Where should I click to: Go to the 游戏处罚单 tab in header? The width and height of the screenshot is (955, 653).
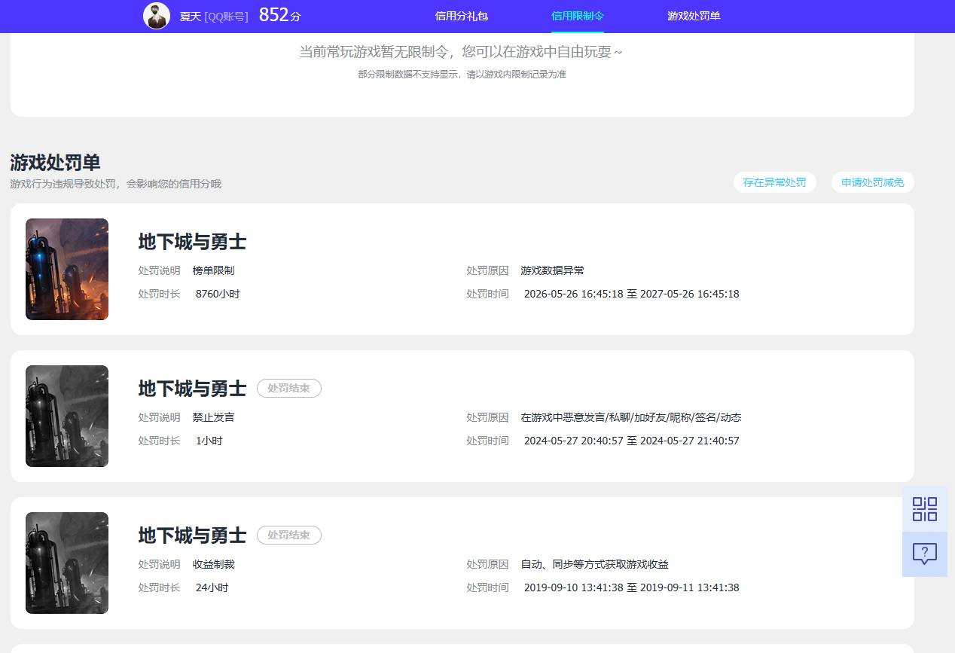694,16
